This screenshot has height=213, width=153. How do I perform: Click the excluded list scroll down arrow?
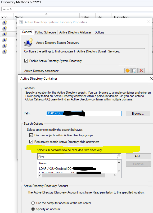click(x=119, y=171)
